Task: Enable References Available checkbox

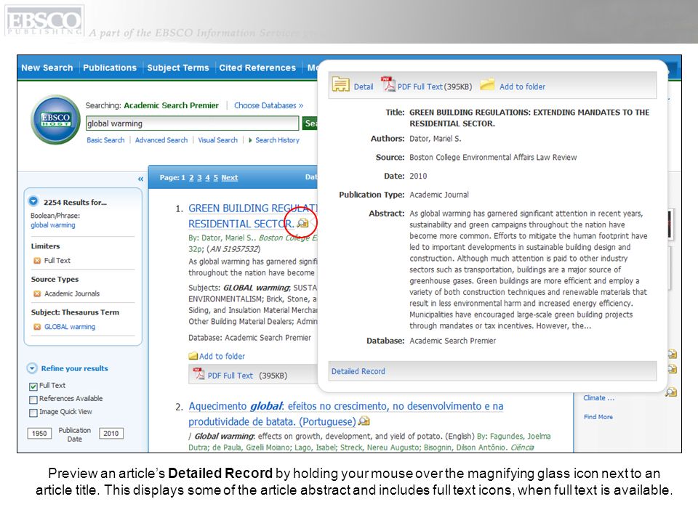Action: point(33,400)
